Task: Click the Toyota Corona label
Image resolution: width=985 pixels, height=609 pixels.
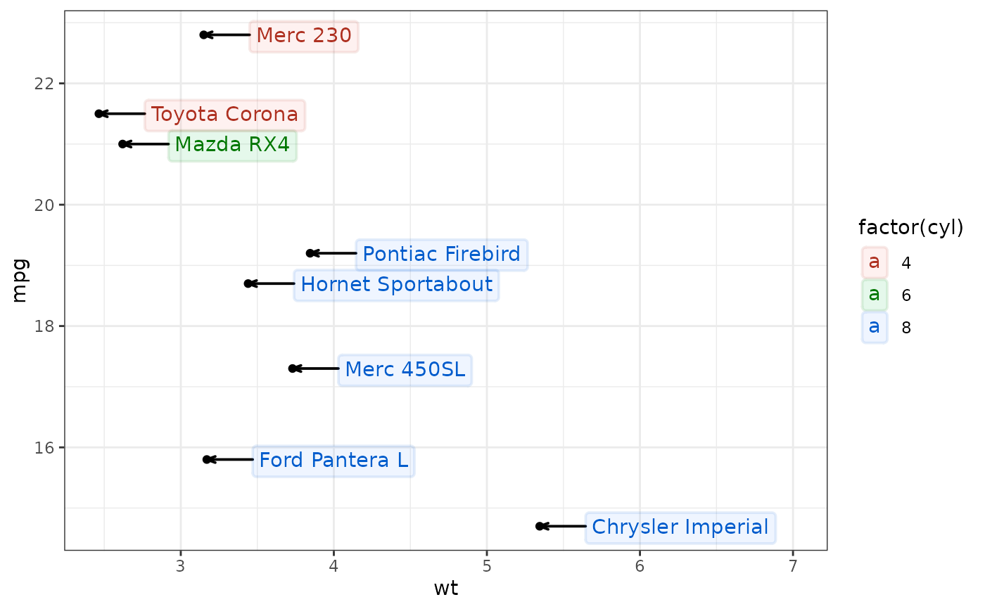Action: pyautogui.click(x=224, y=114)
